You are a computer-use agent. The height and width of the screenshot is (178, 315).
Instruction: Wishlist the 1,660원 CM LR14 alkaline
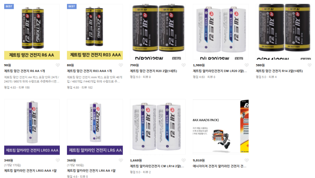pyautogui.click(x=184, y=160)
